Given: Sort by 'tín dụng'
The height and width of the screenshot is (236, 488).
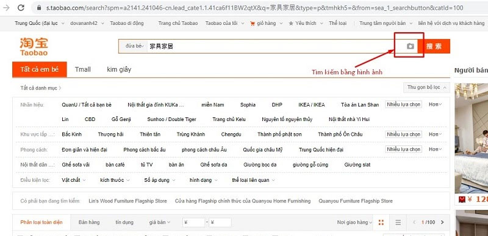Looking at the screenshot, I should point(124,223).
